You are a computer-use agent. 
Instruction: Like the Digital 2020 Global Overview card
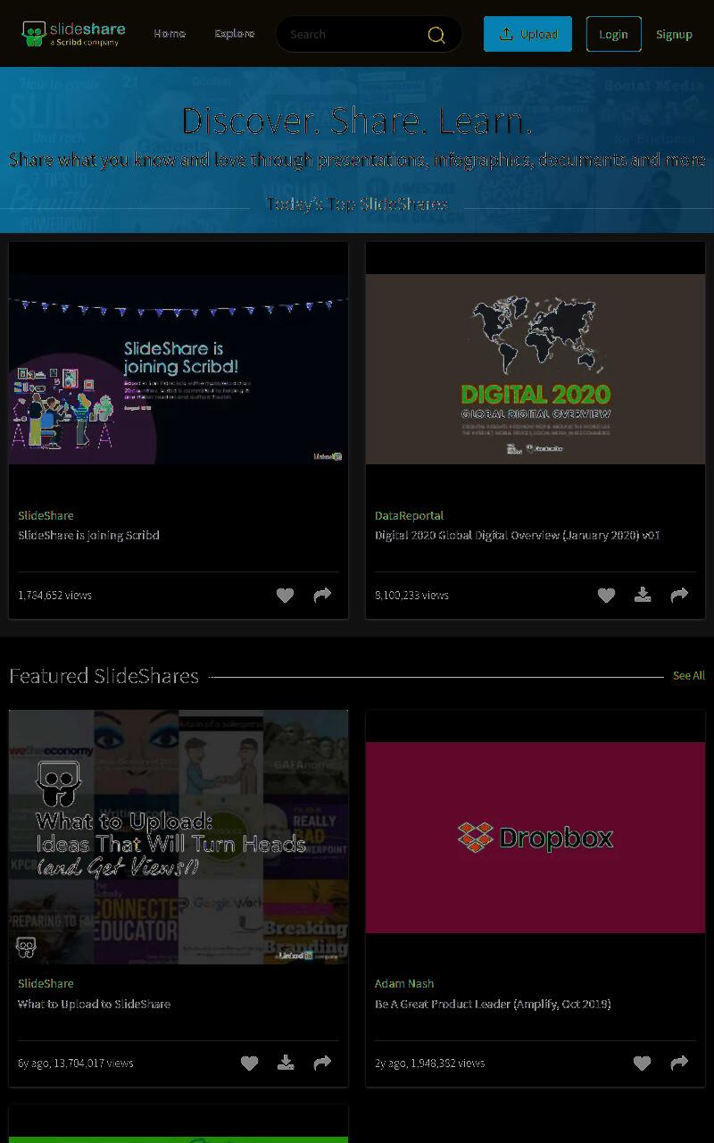coord(606,595)
